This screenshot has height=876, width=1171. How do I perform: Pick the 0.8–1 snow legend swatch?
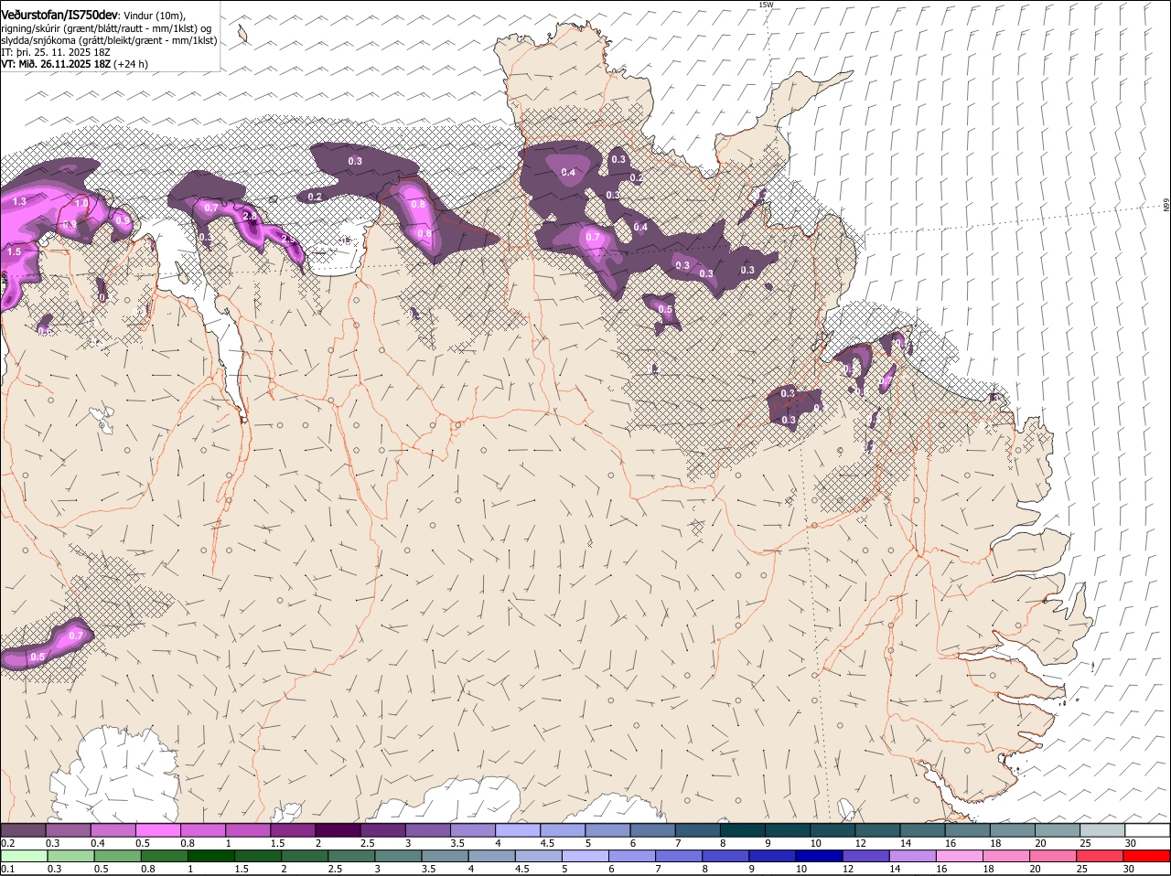202,830
